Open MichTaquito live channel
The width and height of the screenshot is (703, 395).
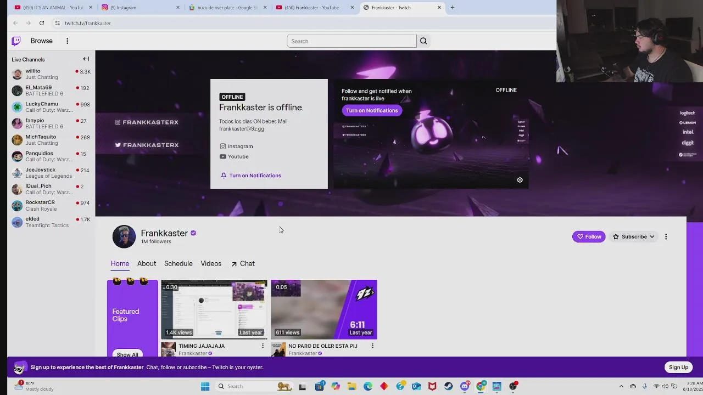tap(51, 140)
